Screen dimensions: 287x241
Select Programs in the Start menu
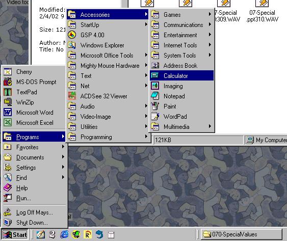[34, 137]
